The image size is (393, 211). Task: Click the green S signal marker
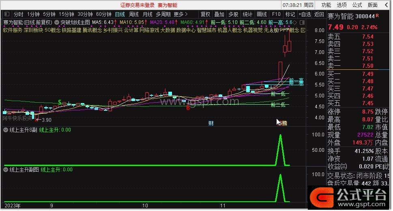click(x=60, y=102)
